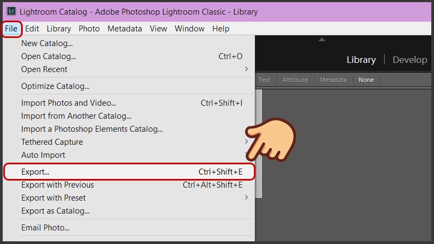This screenshot has height=244, width=434.
Task: Open the Window menu
Action: coord(189,29)
